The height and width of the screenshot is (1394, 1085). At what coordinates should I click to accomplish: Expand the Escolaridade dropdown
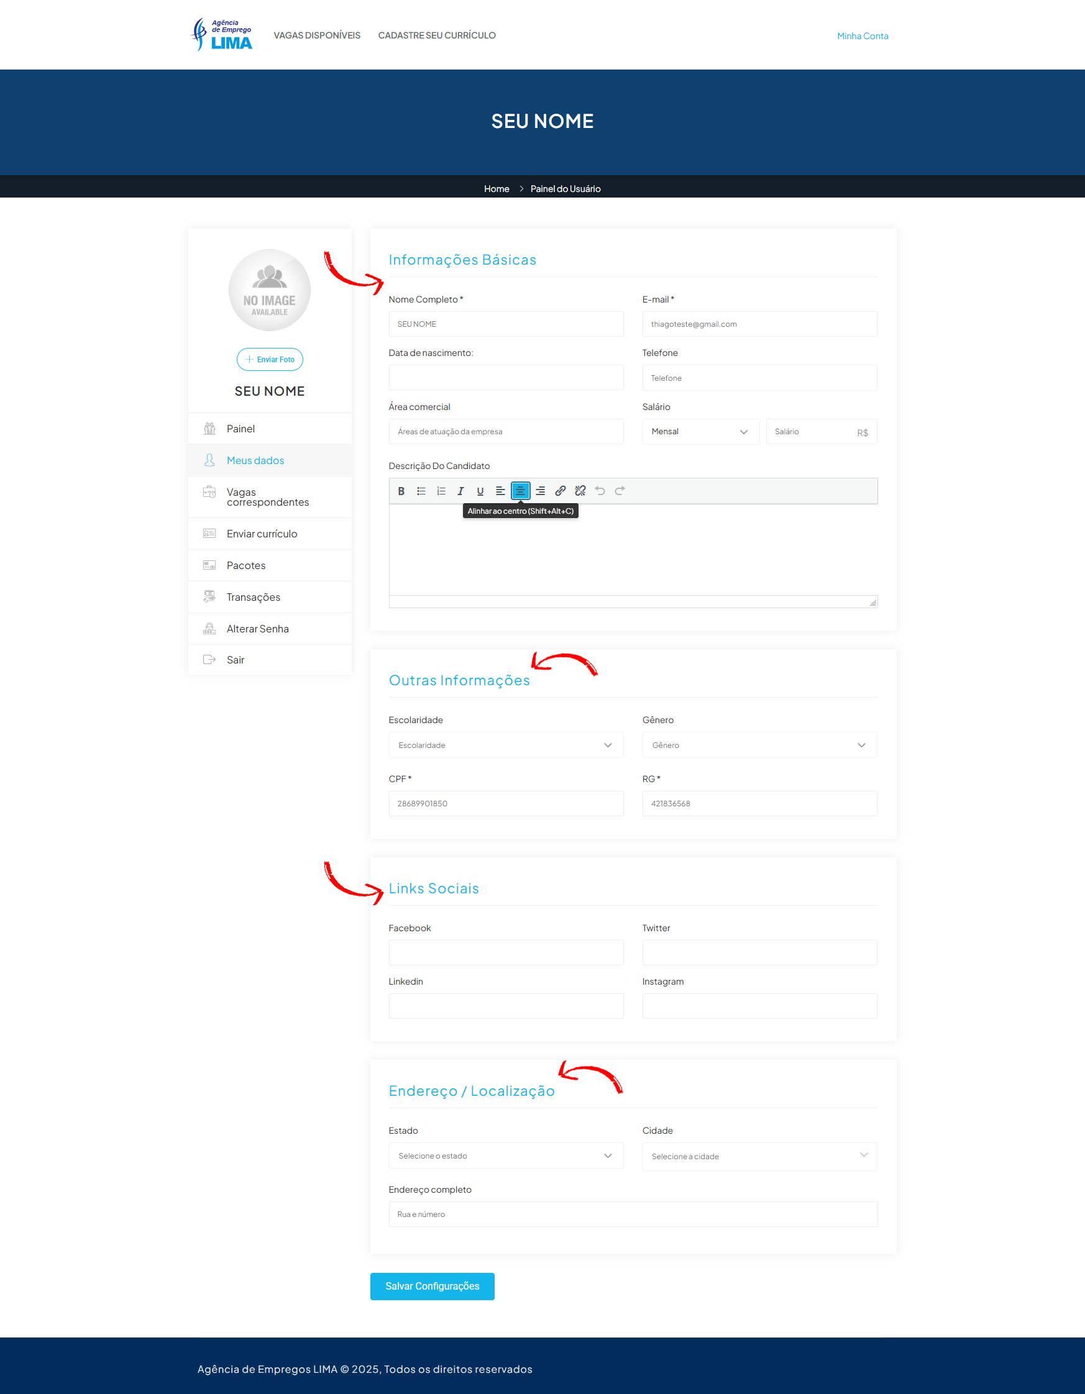click(x=505, y=745)
